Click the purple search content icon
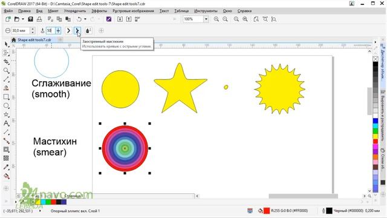The image size is (387, 218). pos(109,19)
